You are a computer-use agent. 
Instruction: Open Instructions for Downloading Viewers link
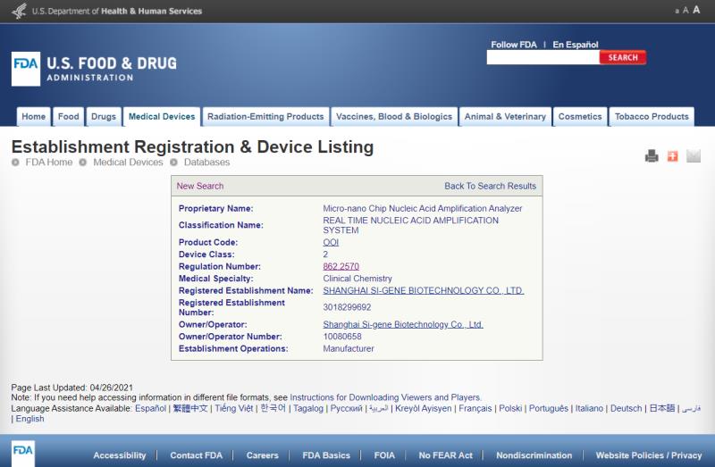pyautogui.click(x=385, y=397)
